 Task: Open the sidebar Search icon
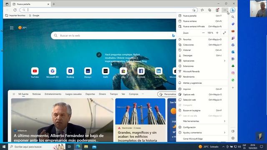[233, 17]
